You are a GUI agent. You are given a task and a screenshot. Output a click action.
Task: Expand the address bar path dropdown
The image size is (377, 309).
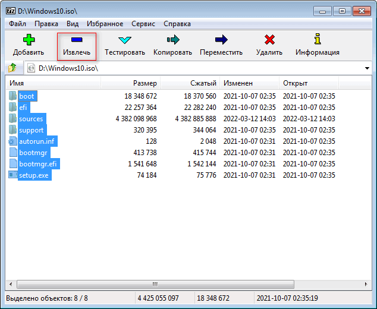367,68
